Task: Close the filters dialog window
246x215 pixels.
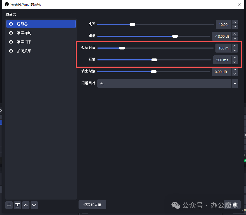Action: [x=239, y=4]
